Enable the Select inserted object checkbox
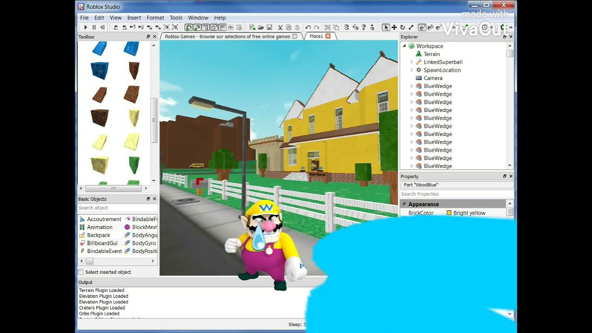This screenshot has height=333, width=592. pyautogui.click(x=80, y=272)
